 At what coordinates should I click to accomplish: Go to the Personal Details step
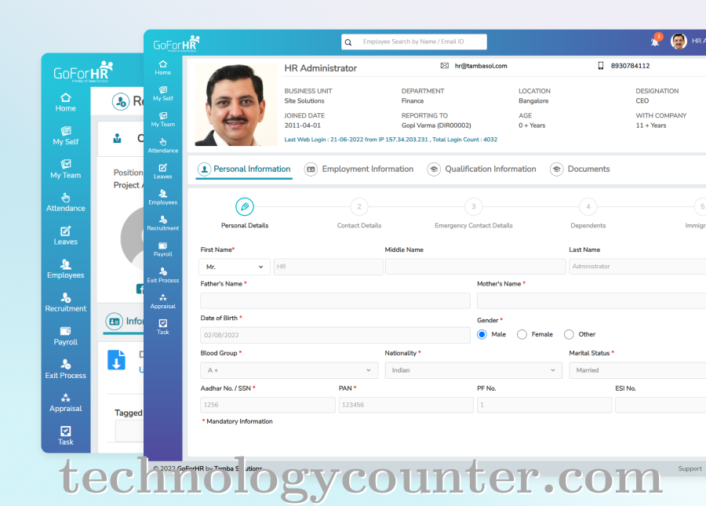coord(245,213)
